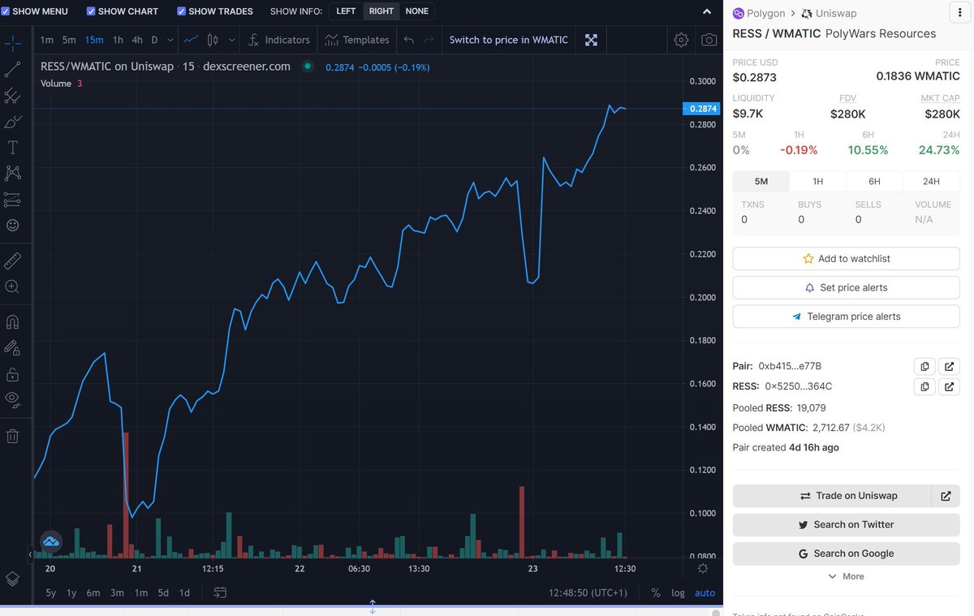974x616 pixels.
Task: Select the 1m timeframe in top toolbar
Action: (x=47, y=40)
